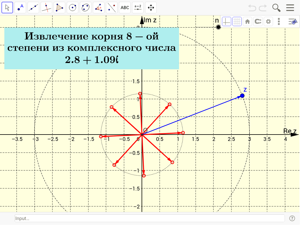Click the origin point O

click(142, 135)
